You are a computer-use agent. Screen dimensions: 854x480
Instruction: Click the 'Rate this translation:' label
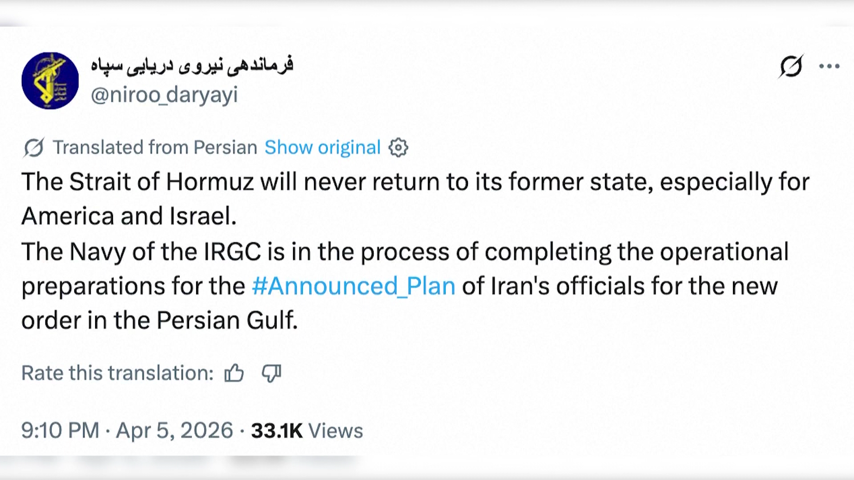118,373
